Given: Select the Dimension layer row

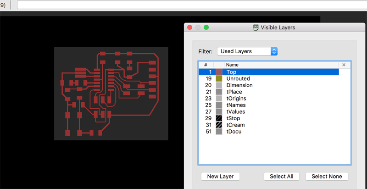Looking at the screenshot, I should [269, 85].
